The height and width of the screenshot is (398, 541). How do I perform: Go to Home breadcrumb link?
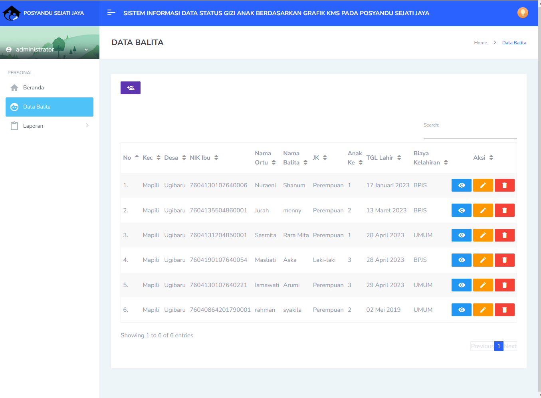coord(480,43)
